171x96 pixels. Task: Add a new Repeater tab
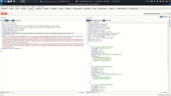pyautogui.click(x=6, y=11)
